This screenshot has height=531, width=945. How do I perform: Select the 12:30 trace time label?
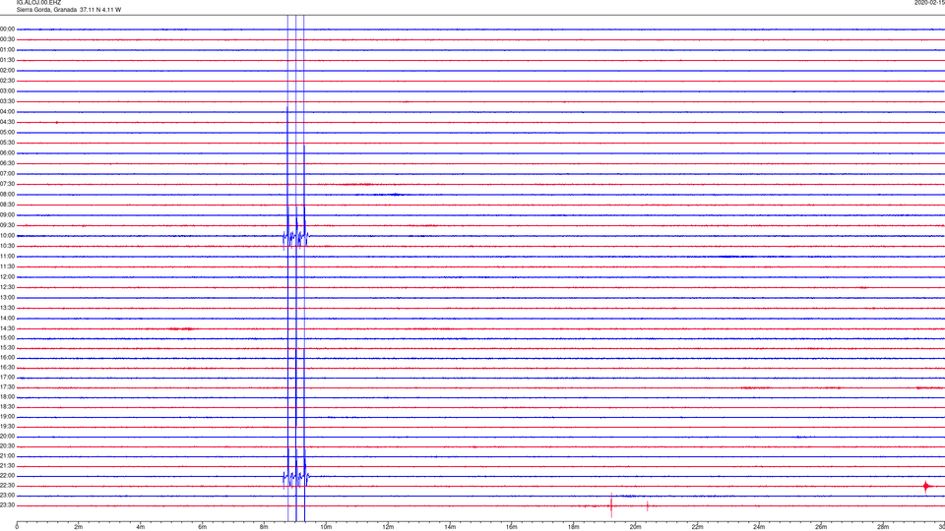pyautogui.click(x=7, y=287)
